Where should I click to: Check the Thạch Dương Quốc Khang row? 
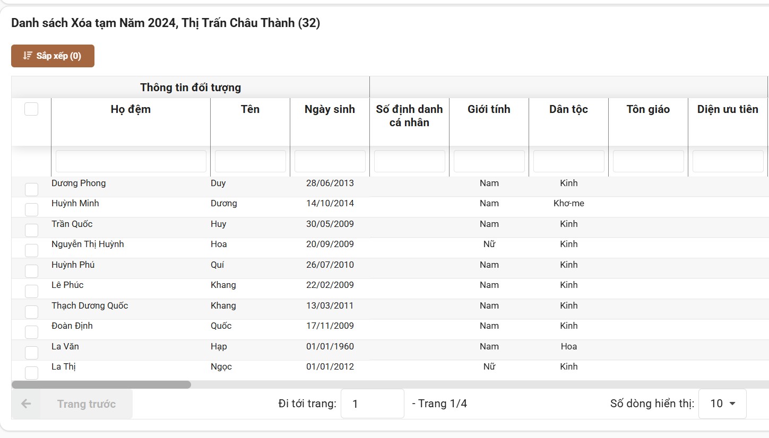tap(32, 312)
